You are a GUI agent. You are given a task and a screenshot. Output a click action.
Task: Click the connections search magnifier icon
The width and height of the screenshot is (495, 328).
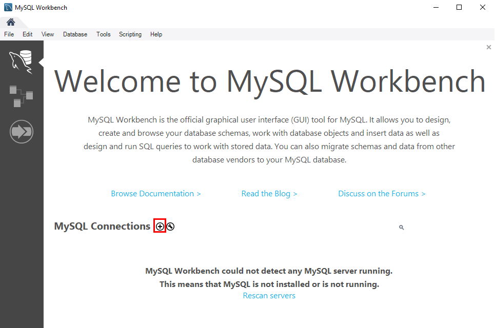click(402, 227)
